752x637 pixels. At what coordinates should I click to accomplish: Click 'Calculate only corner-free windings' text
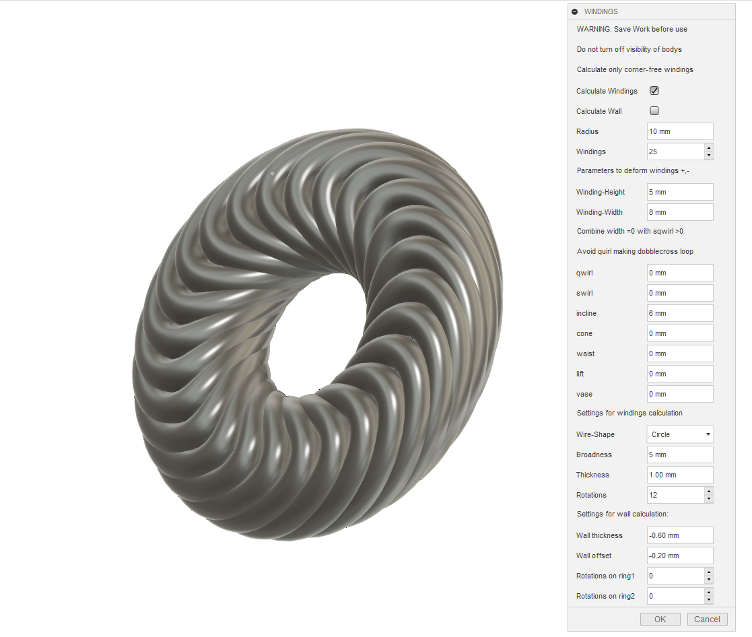pos(634,69)
